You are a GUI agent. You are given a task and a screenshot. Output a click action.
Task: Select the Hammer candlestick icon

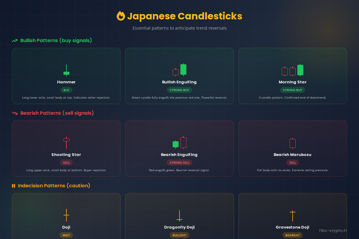pos(66,70)
